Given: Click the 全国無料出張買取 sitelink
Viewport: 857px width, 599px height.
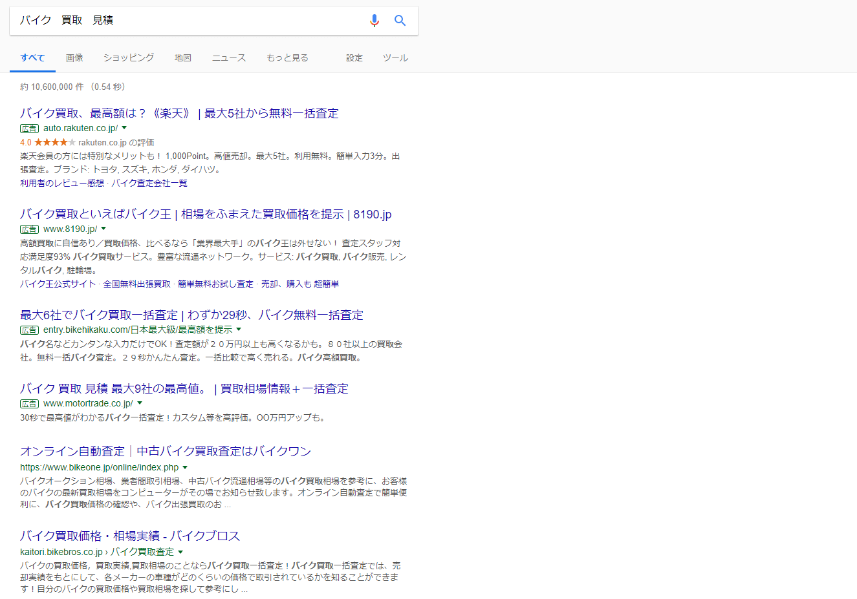Looking at the screenshot, I should (137, 284).
